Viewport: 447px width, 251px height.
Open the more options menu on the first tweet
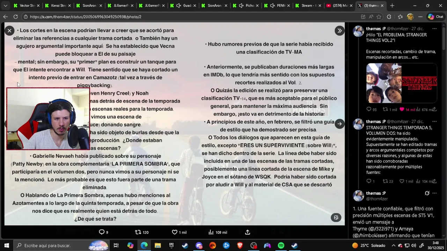click(434, 29)
